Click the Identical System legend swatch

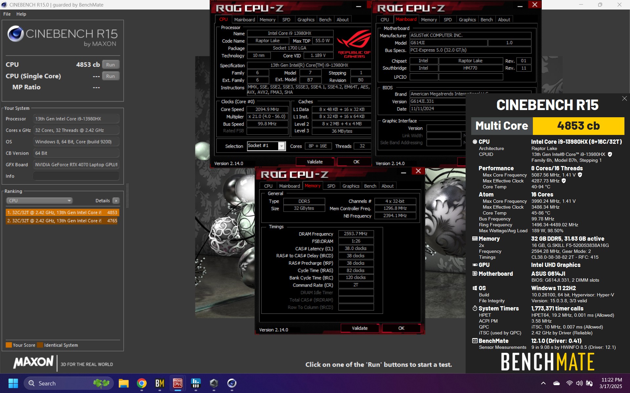pyautogui.click(x=40, y=345)
